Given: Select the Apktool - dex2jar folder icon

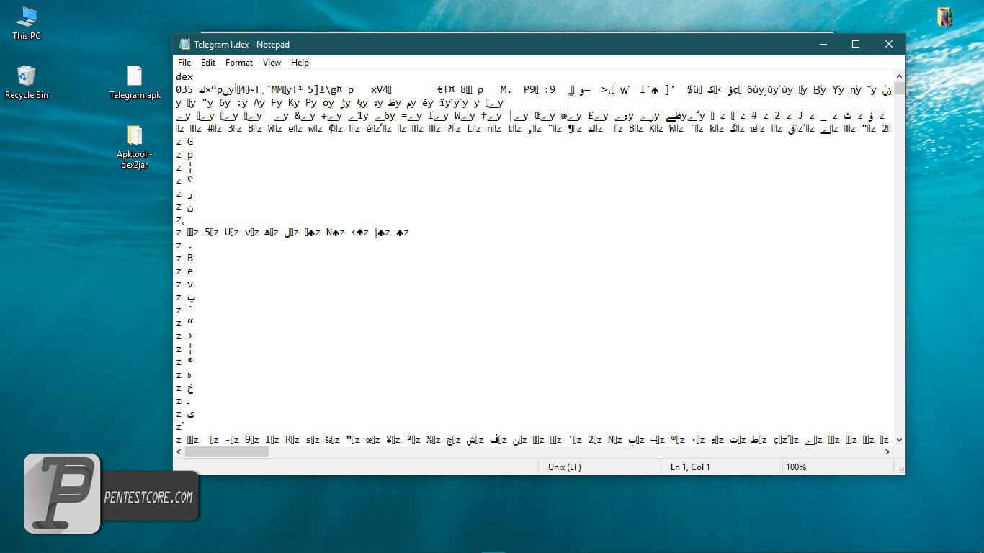Looking at the screenshot, I should pyautogui.click(x=135, y=147).
